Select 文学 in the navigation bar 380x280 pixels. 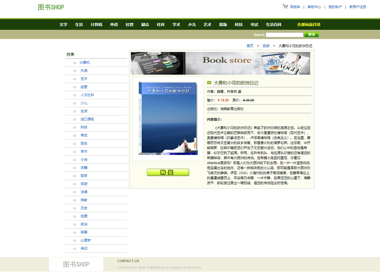(x=63, y=25)
